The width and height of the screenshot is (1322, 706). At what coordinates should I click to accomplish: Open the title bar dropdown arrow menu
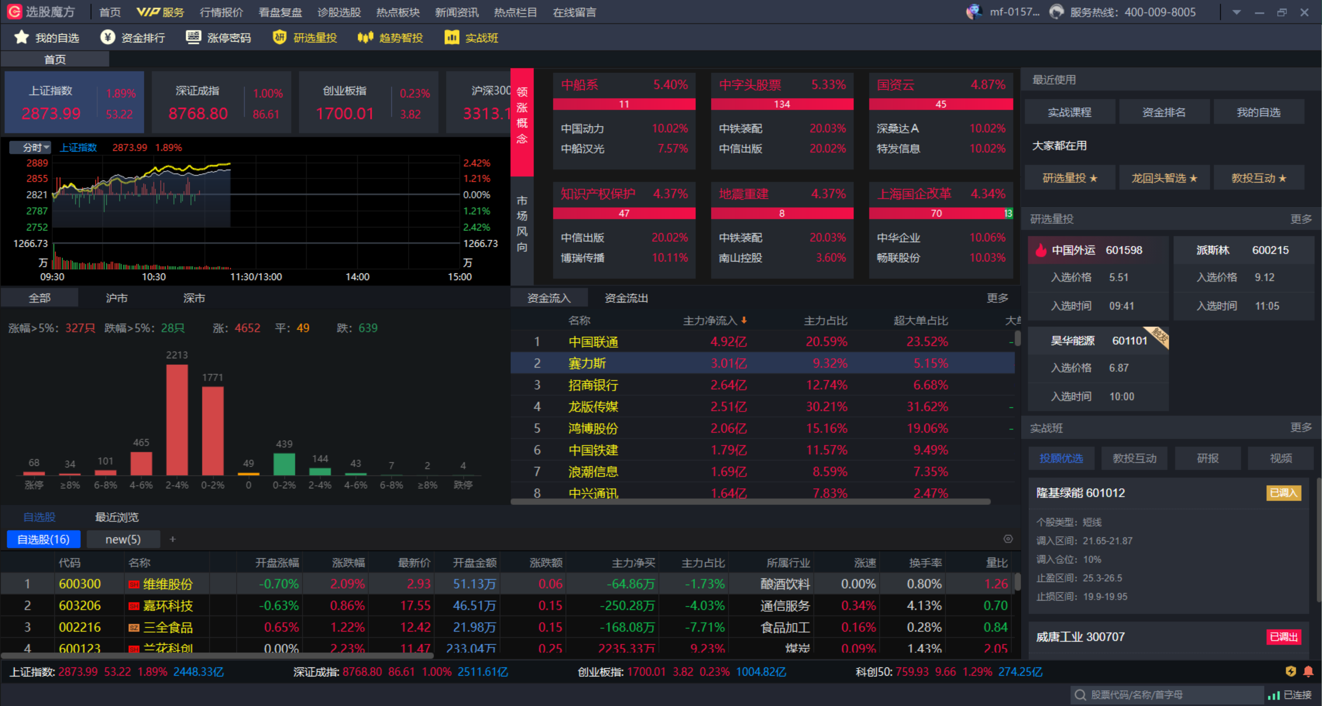tap(1236, 12)
